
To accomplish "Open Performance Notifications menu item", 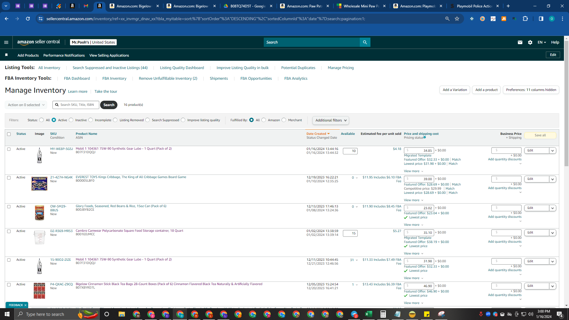I will click(64, 55).
